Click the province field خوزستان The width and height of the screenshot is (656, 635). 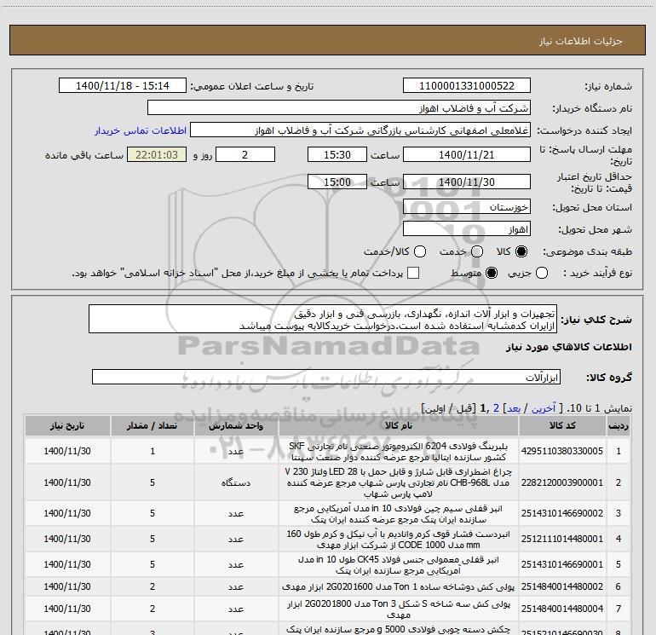click(467, 207)
